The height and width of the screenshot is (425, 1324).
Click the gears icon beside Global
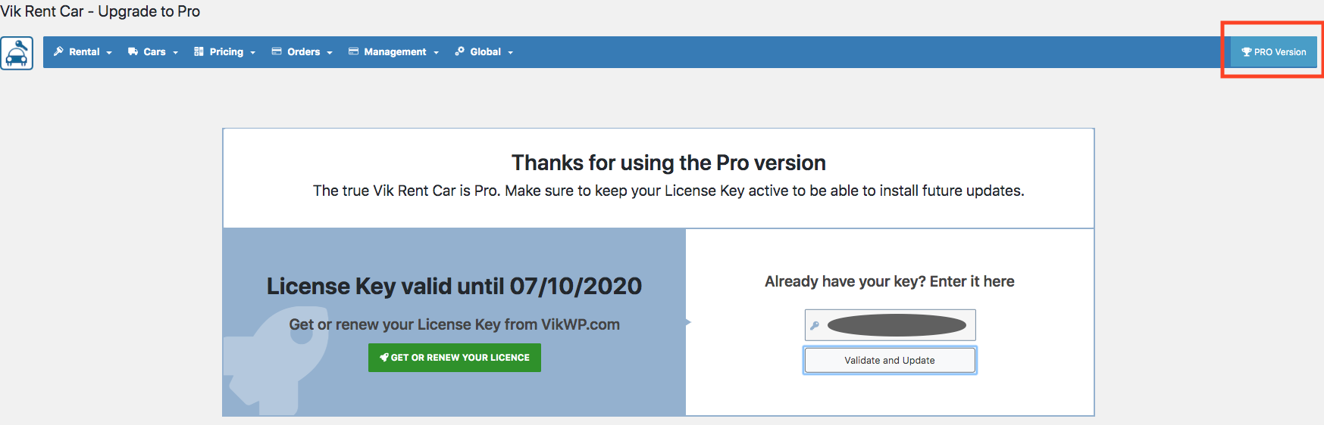point(459,51)
